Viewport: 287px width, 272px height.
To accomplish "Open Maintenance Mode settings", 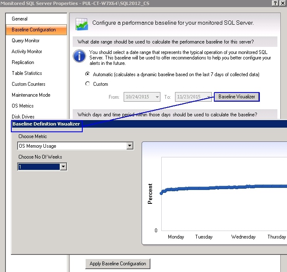I will pos(31,95).
